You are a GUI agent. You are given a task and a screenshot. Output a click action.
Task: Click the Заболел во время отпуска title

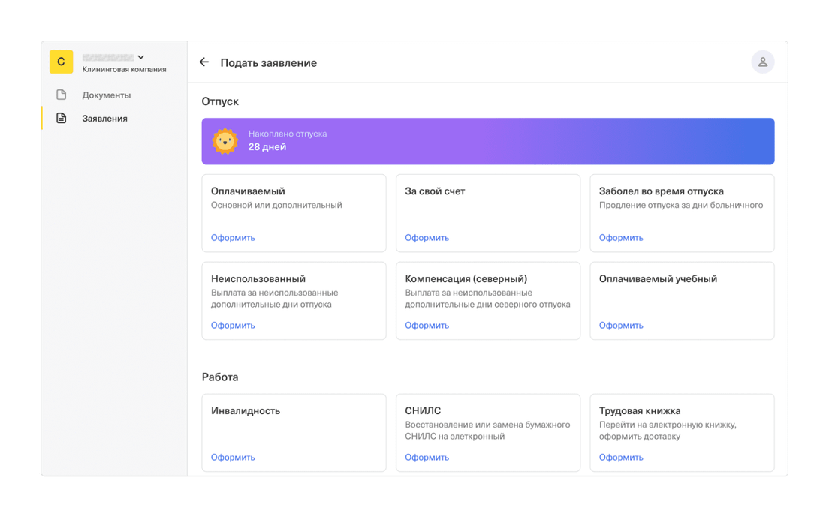click(661, 191)
